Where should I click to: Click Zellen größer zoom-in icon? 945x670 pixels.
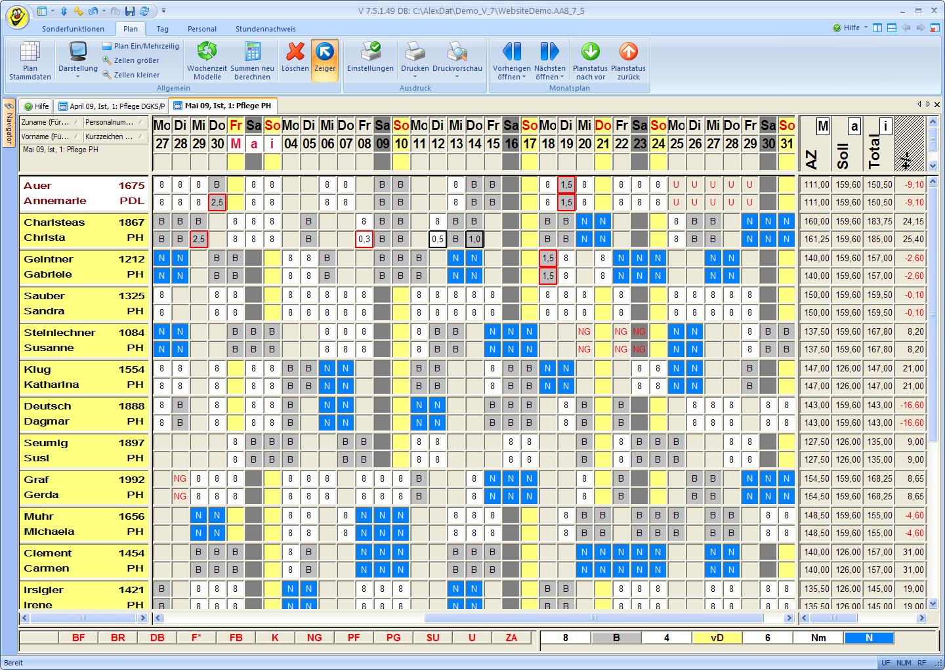(x=107, y=60)
